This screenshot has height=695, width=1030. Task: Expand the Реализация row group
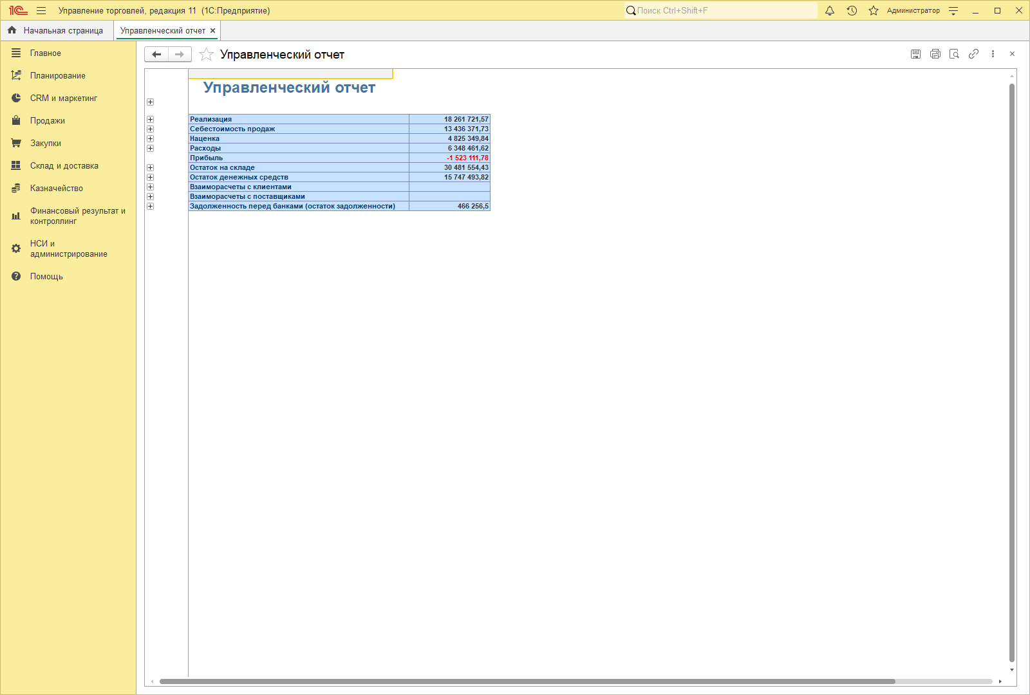click(150, 119)
